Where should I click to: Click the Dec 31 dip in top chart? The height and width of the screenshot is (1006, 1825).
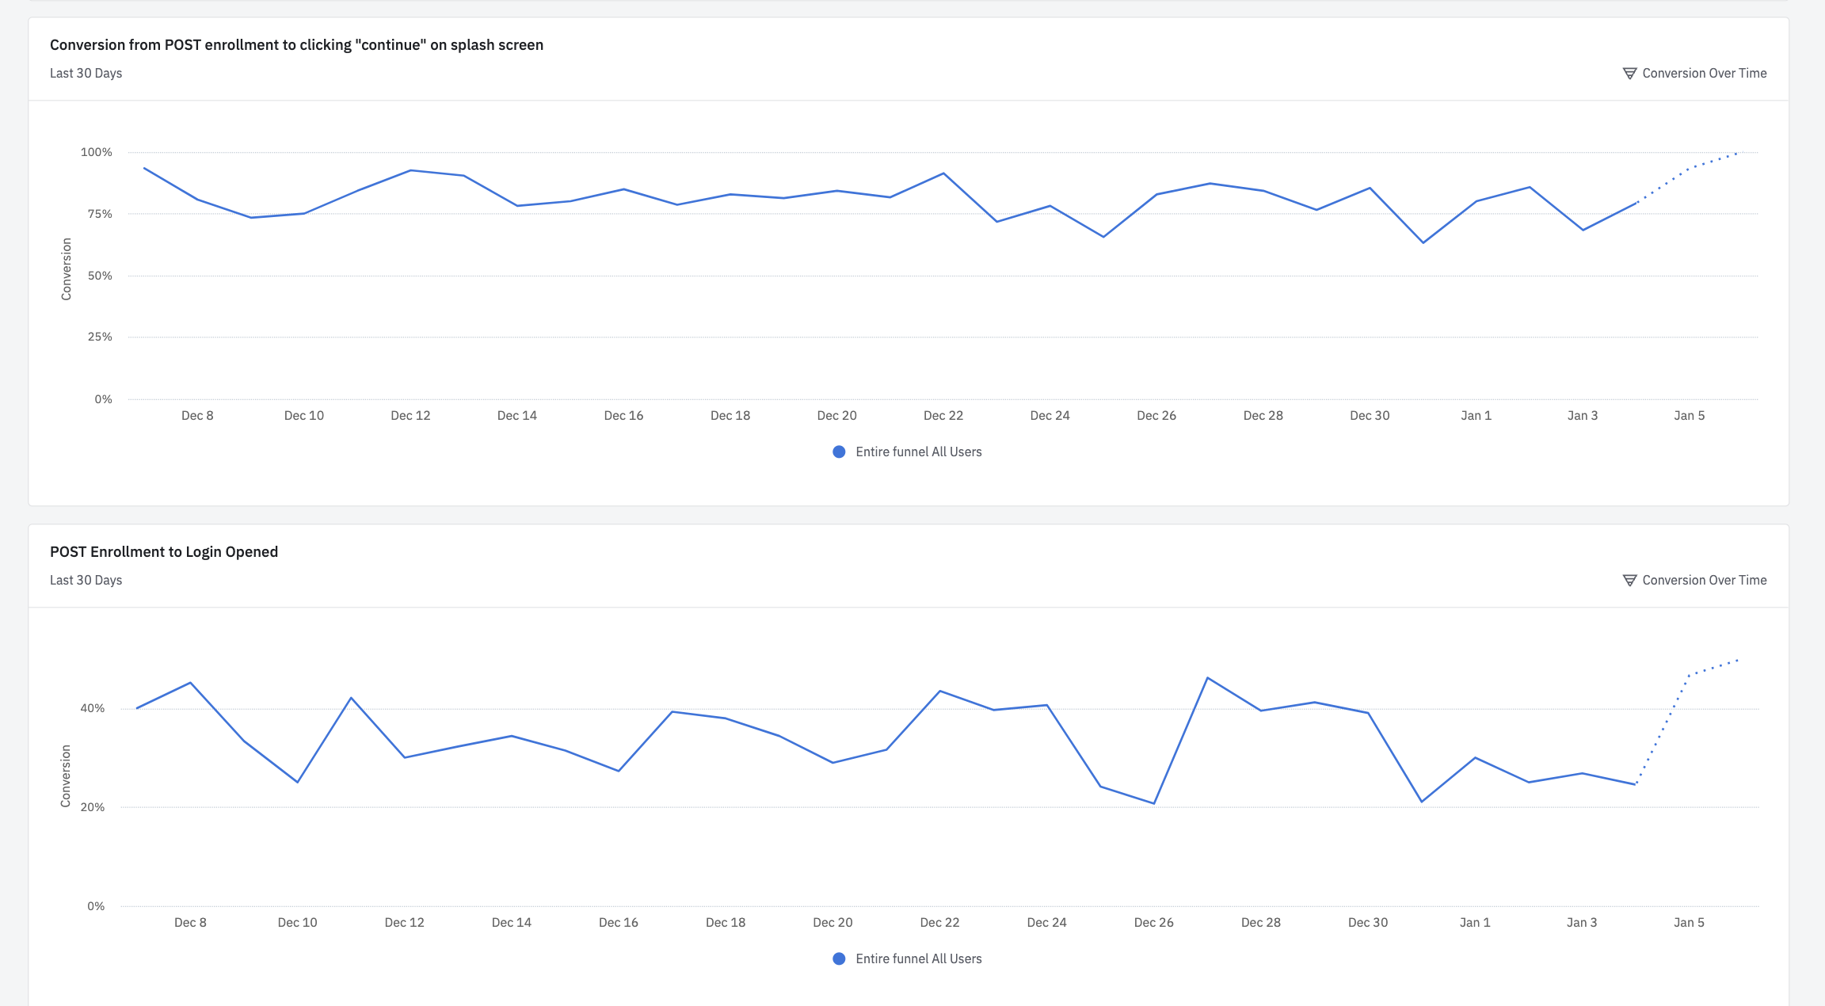point(1423,242)
